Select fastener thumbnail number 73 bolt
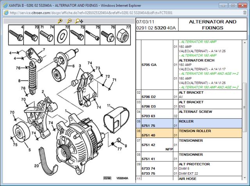 pyautogui.click(x=77, y=35)
